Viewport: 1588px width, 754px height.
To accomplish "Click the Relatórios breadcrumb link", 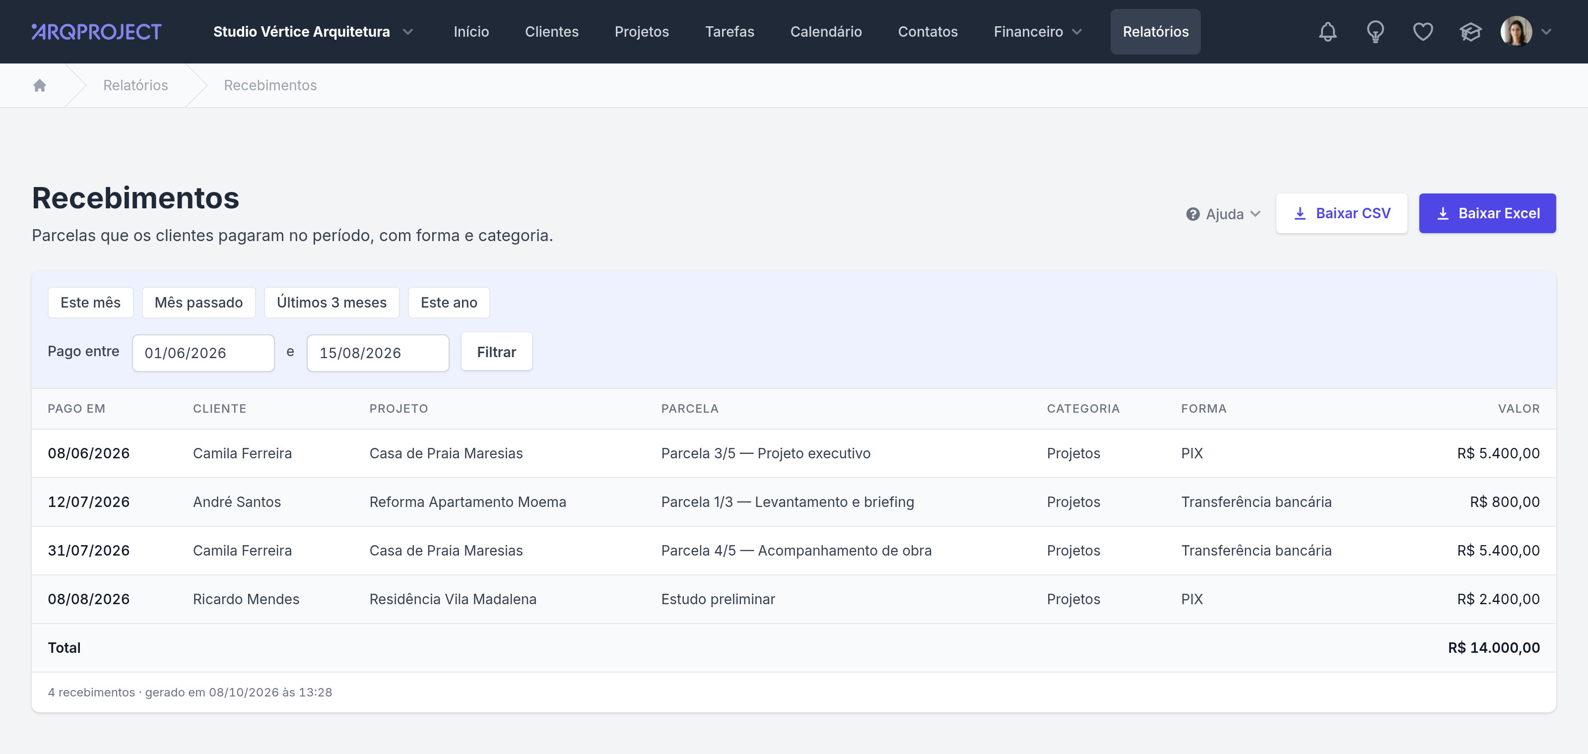I will click(135, 85).
